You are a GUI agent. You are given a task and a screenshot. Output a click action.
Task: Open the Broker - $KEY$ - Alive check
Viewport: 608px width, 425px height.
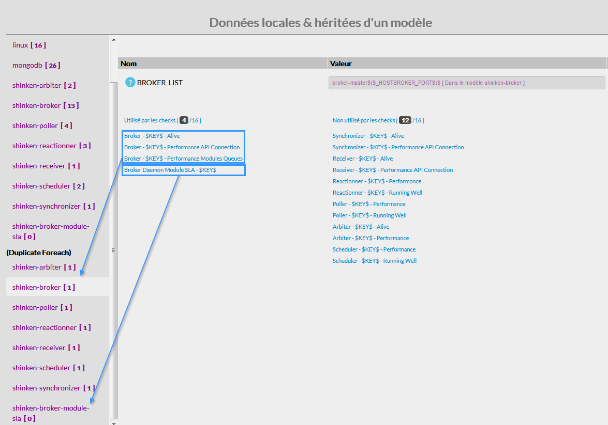coord(152,136)
